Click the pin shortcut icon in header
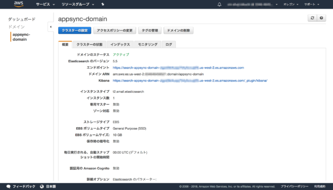 (x=103, y=4)
